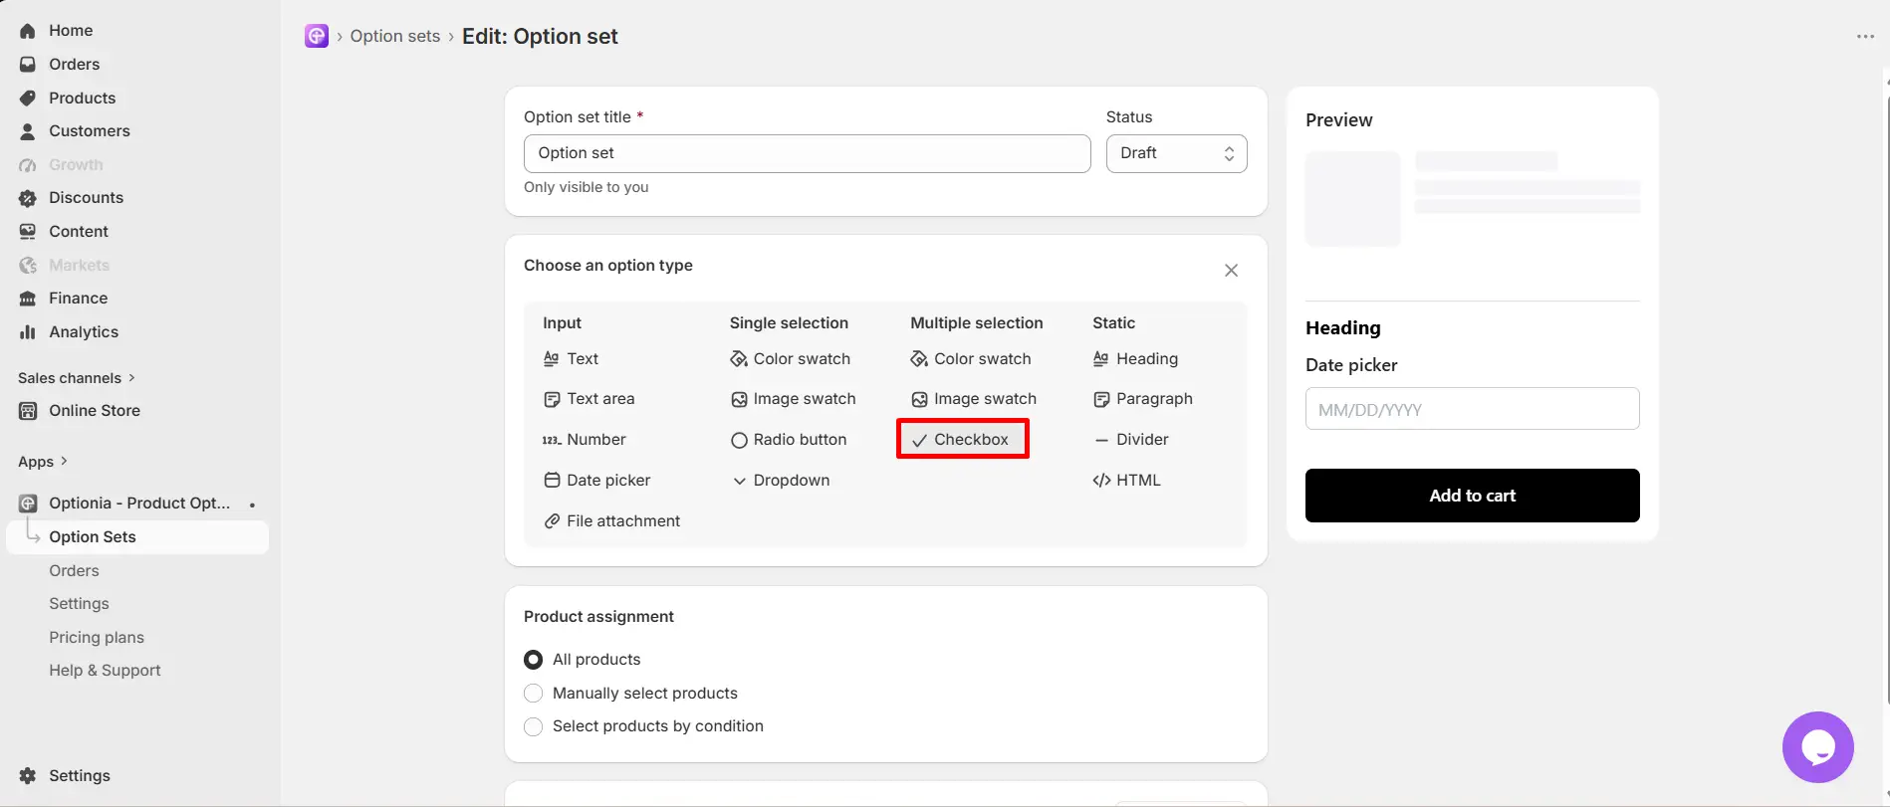The image size is (1890, 807).
Task: Open Optionia - Product Options app
Action: click(x=138, y=504)
